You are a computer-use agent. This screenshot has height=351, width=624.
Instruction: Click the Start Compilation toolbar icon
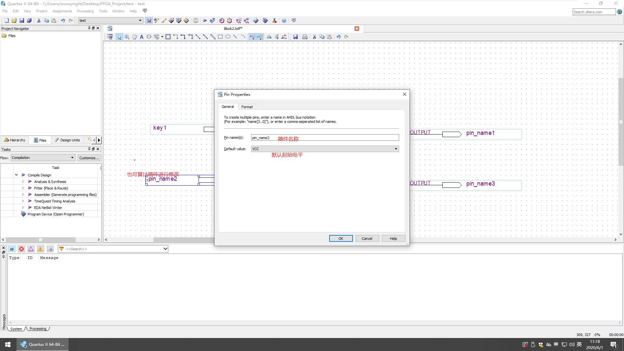pyautogui.click(x=205, y=20)
